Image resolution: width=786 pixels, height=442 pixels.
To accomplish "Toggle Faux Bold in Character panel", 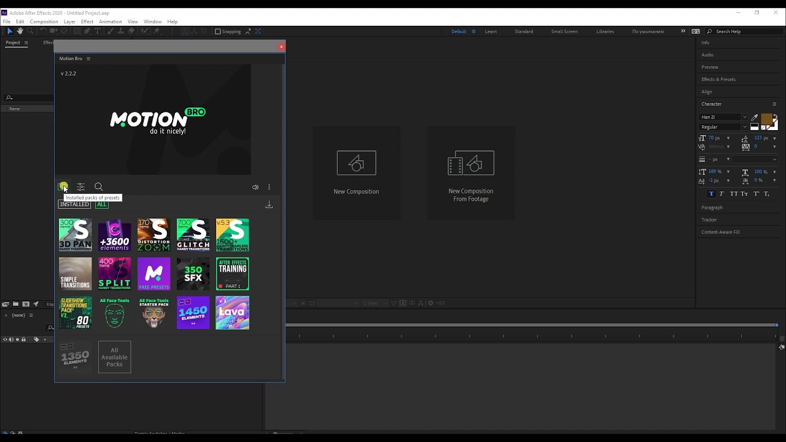I will (712, 194).
